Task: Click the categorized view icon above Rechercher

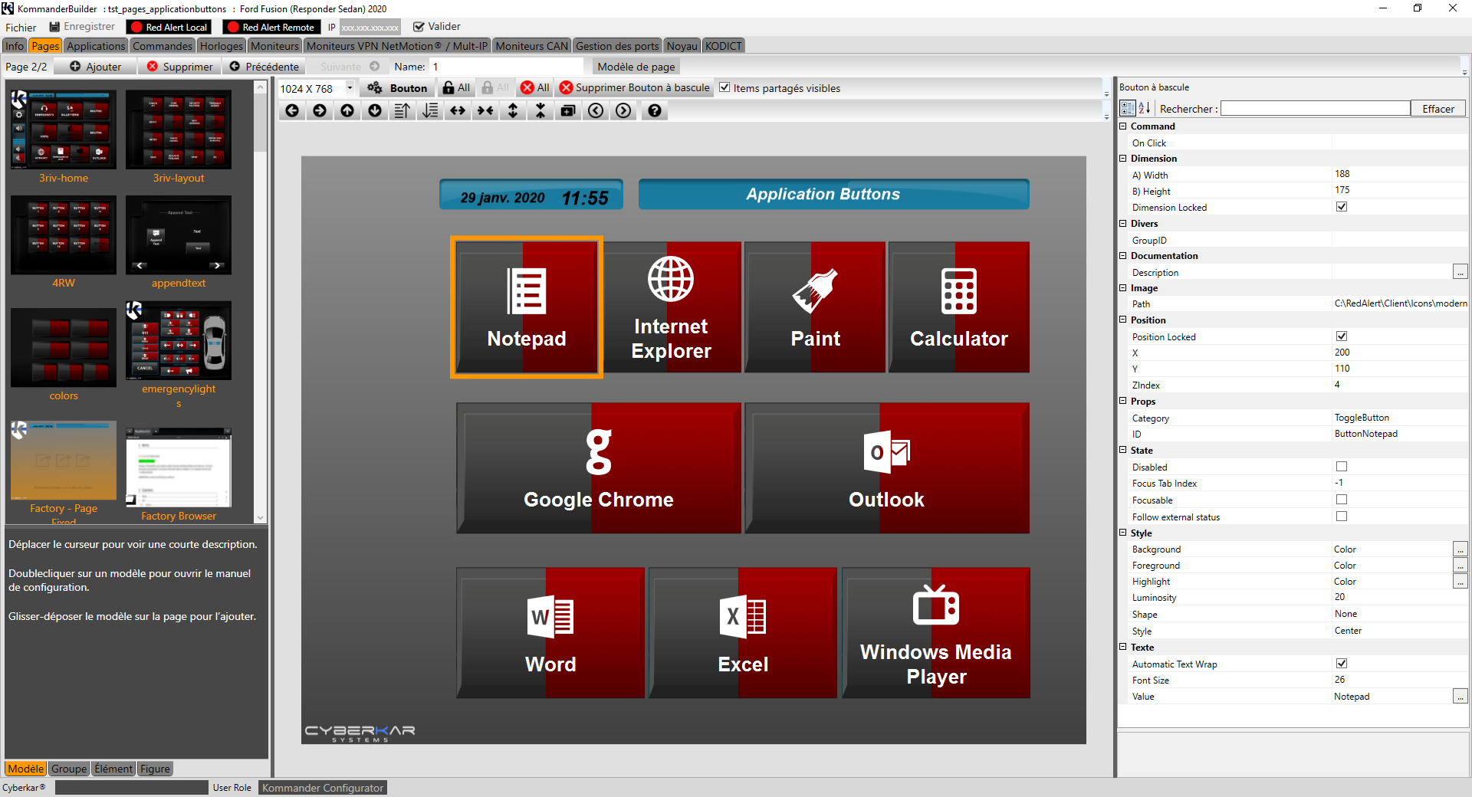Action: click(x=1126, y=107)
